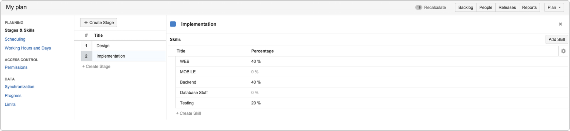Open the Backlog tab
Image resolution: width=570 pixels, height=131 pixels.
coord(465,8)
